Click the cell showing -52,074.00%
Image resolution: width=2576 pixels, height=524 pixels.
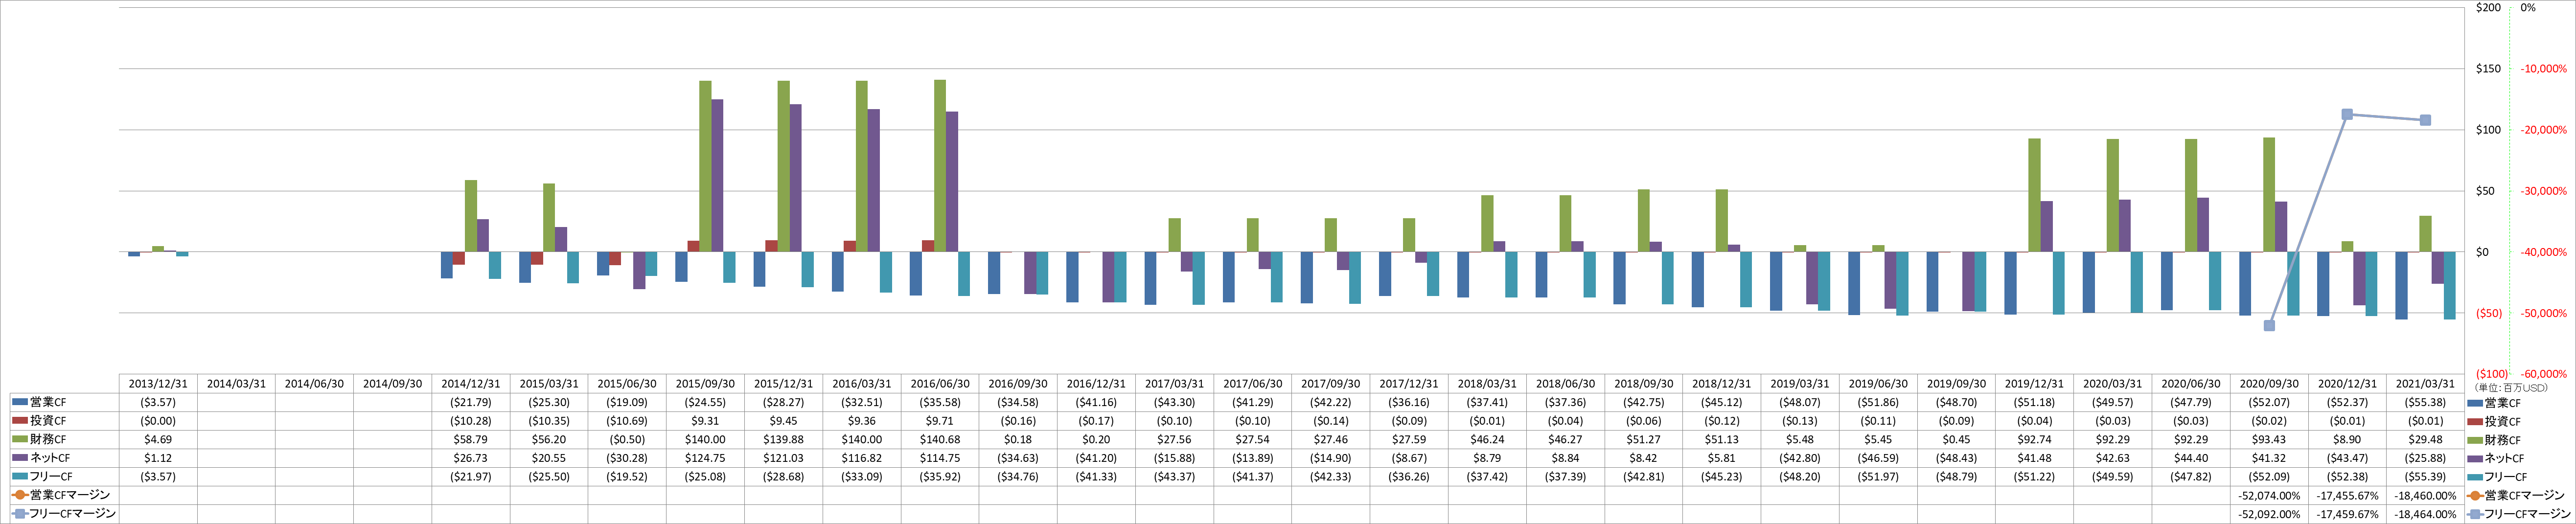pyautogui.click(x=2268, y=495)
